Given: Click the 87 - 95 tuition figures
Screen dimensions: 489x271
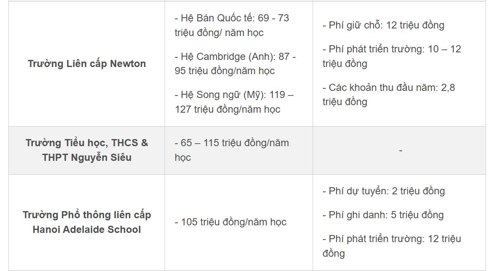Looking at the screenshot, I should click(289, 56).
